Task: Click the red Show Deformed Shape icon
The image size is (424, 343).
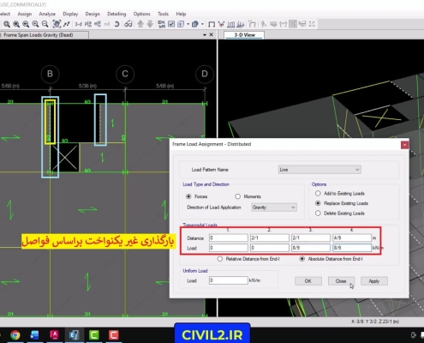Action: click(x=221, y=24)
